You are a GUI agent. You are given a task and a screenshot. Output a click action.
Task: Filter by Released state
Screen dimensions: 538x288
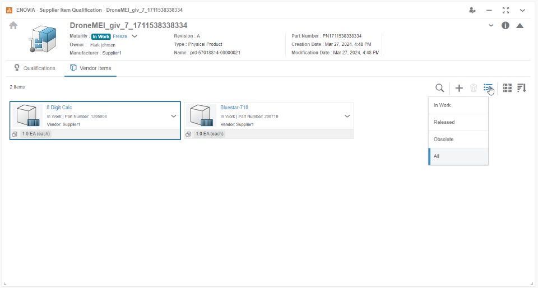458,122
